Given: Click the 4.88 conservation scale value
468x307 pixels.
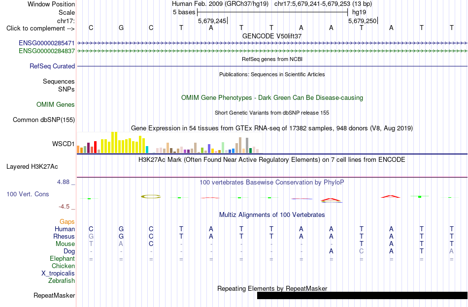Looking at the screenshot, I should [x=63, y=182].
